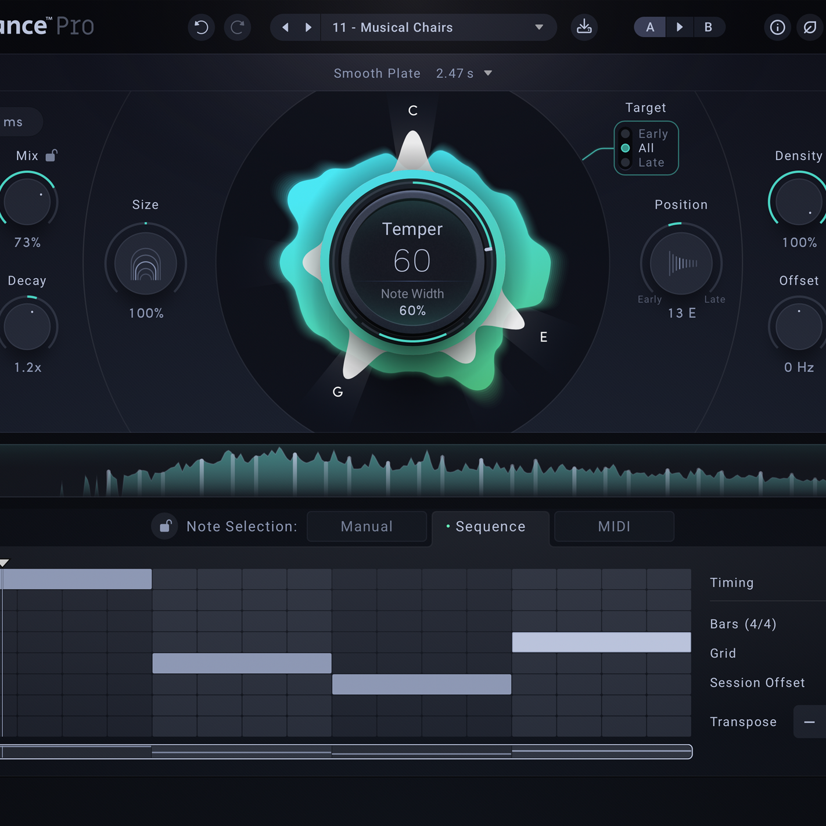This screenshot has height=826, width=826.
Task: Lock the Note Selection settings
Action: click(x=165, y=526)
